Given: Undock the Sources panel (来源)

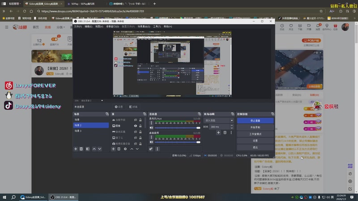Looking at the screenshot, I should 145,114.
